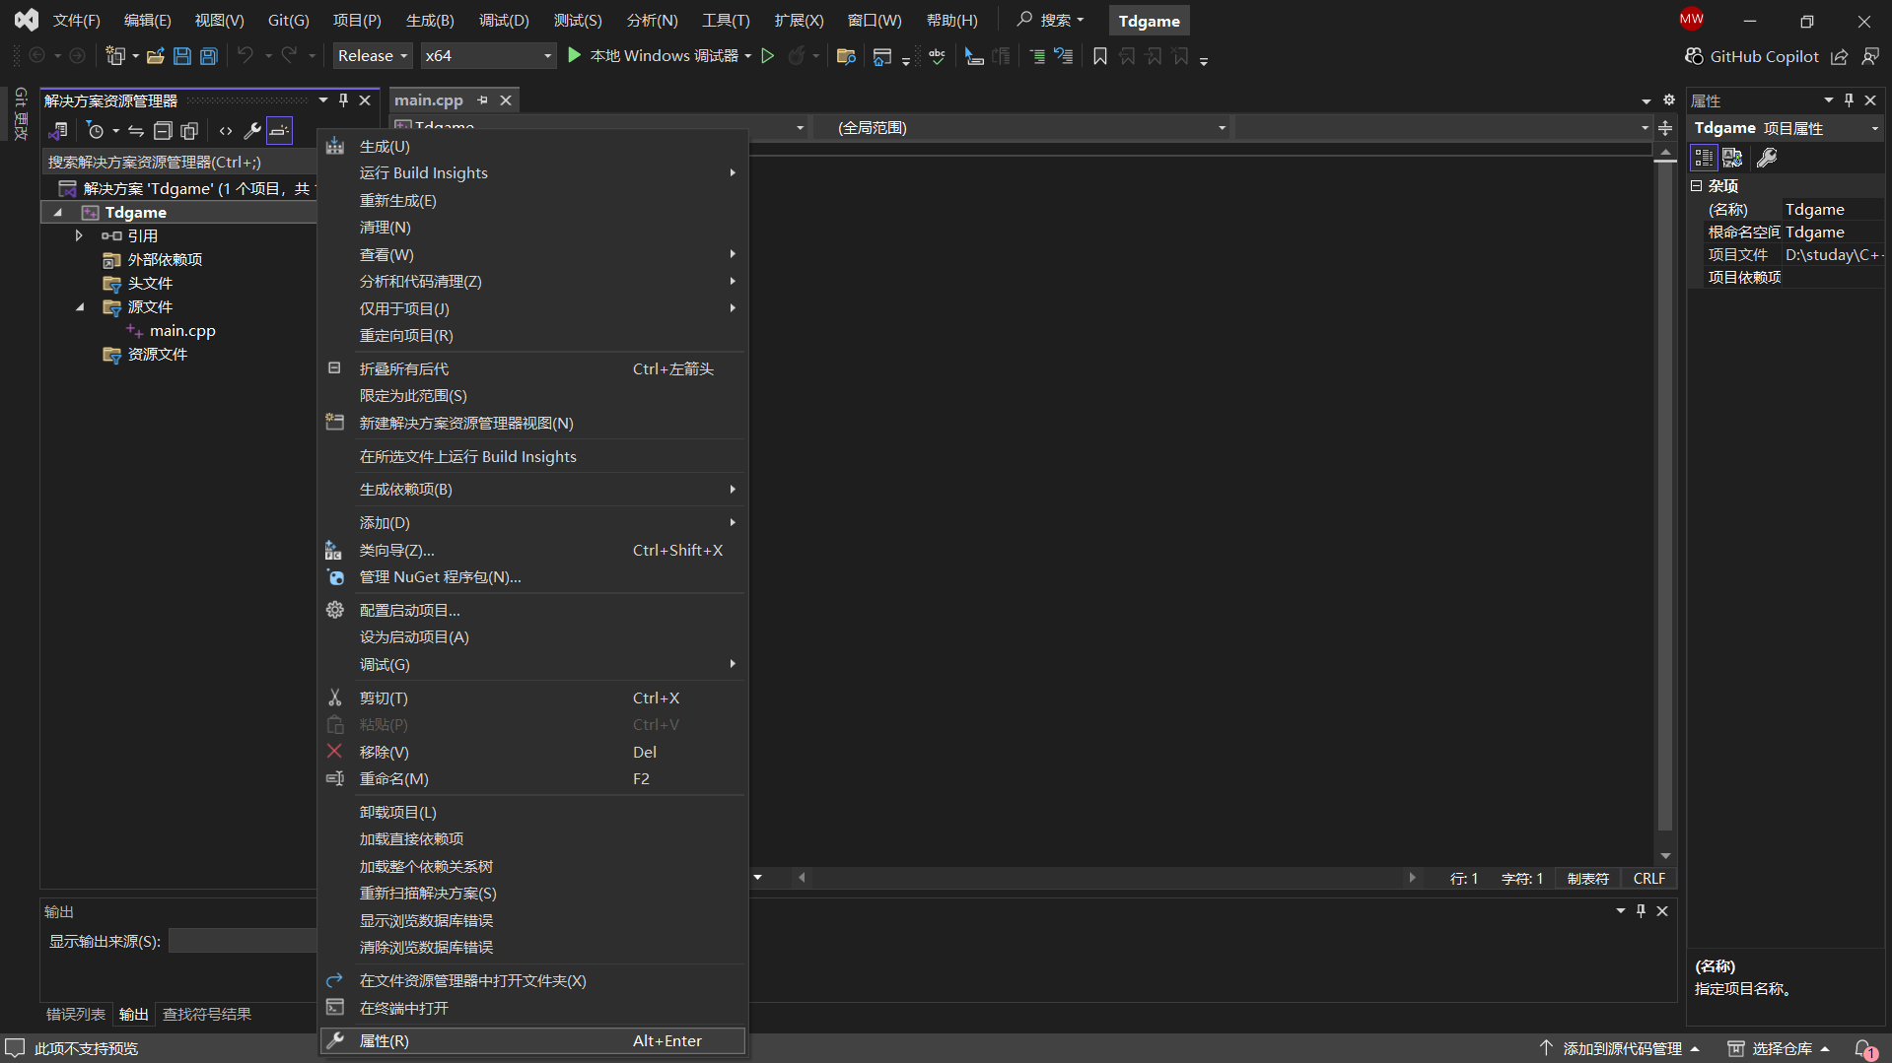Click the Categorized view icon in Properties panel

[1703, 158]
